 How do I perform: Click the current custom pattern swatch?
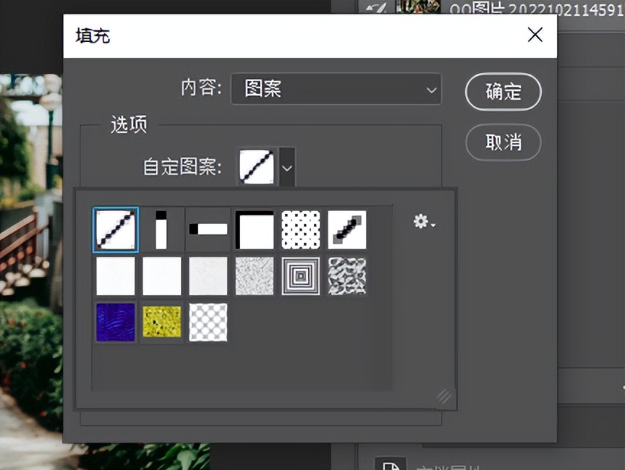256,166
